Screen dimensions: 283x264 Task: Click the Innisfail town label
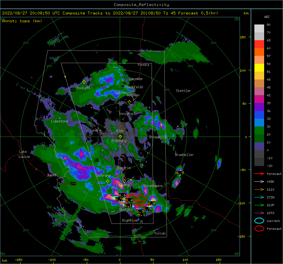coord(127,114)
